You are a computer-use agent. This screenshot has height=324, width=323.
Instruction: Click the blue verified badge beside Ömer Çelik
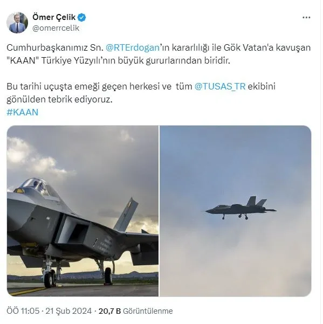pos(82,18)
